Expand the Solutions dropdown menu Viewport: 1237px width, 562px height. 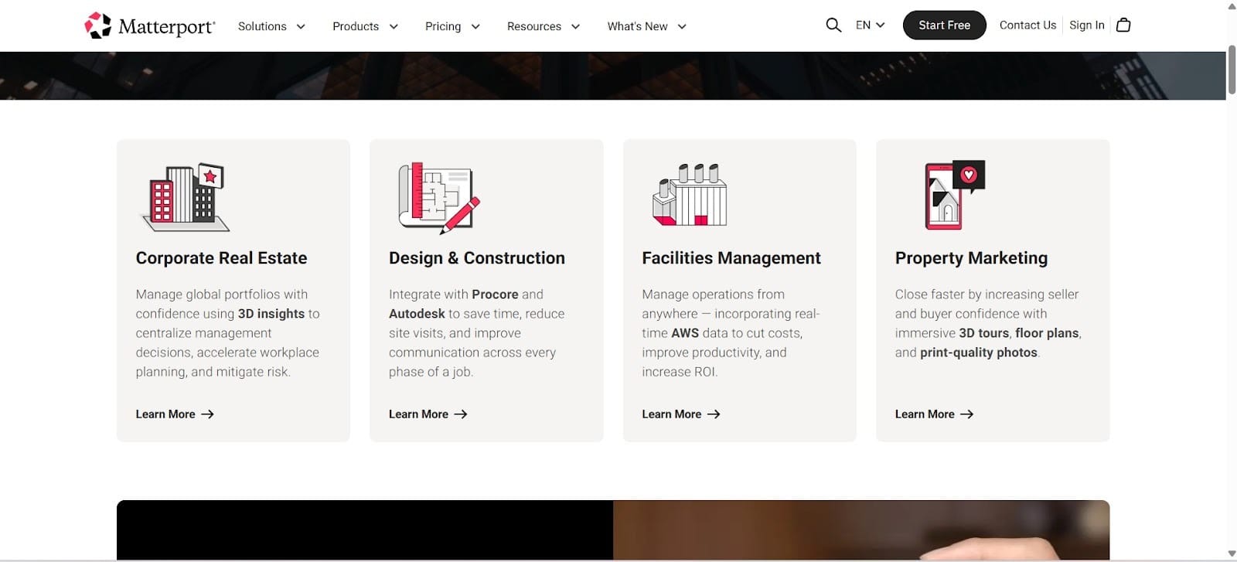271,26
